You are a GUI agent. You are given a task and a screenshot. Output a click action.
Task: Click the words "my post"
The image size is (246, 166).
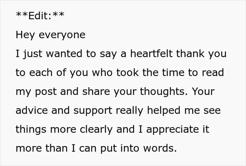coord(36,92)
